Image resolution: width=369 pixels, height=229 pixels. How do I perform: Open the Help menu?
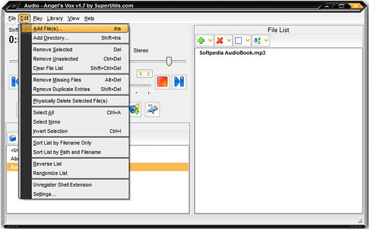89,18
